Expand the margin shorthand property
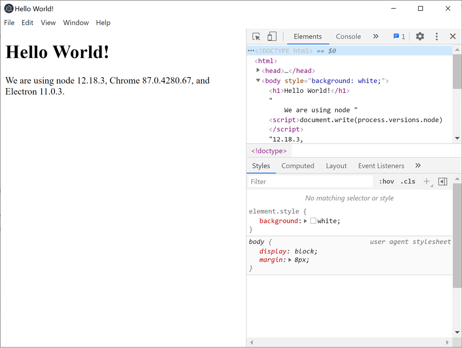This screenshot has width=462, height=348. pos(290,260)
